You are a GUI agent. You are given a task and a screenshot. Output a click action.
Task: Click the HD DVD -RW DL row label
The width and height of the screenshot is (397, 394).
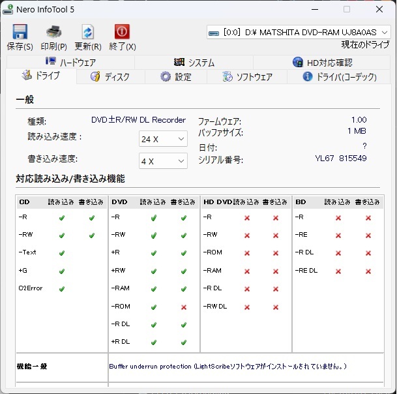[x=215, y=307]
